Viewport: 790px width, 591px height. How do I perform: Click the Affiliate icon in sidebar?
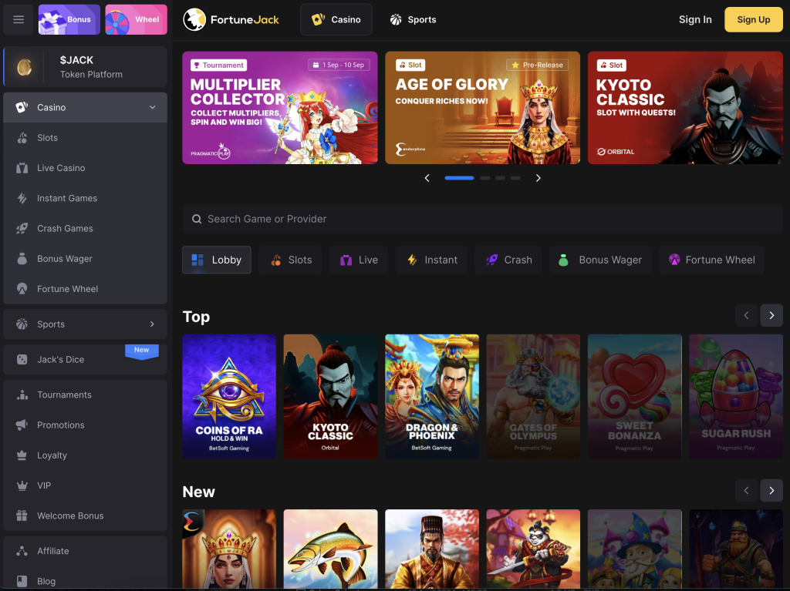22,551
